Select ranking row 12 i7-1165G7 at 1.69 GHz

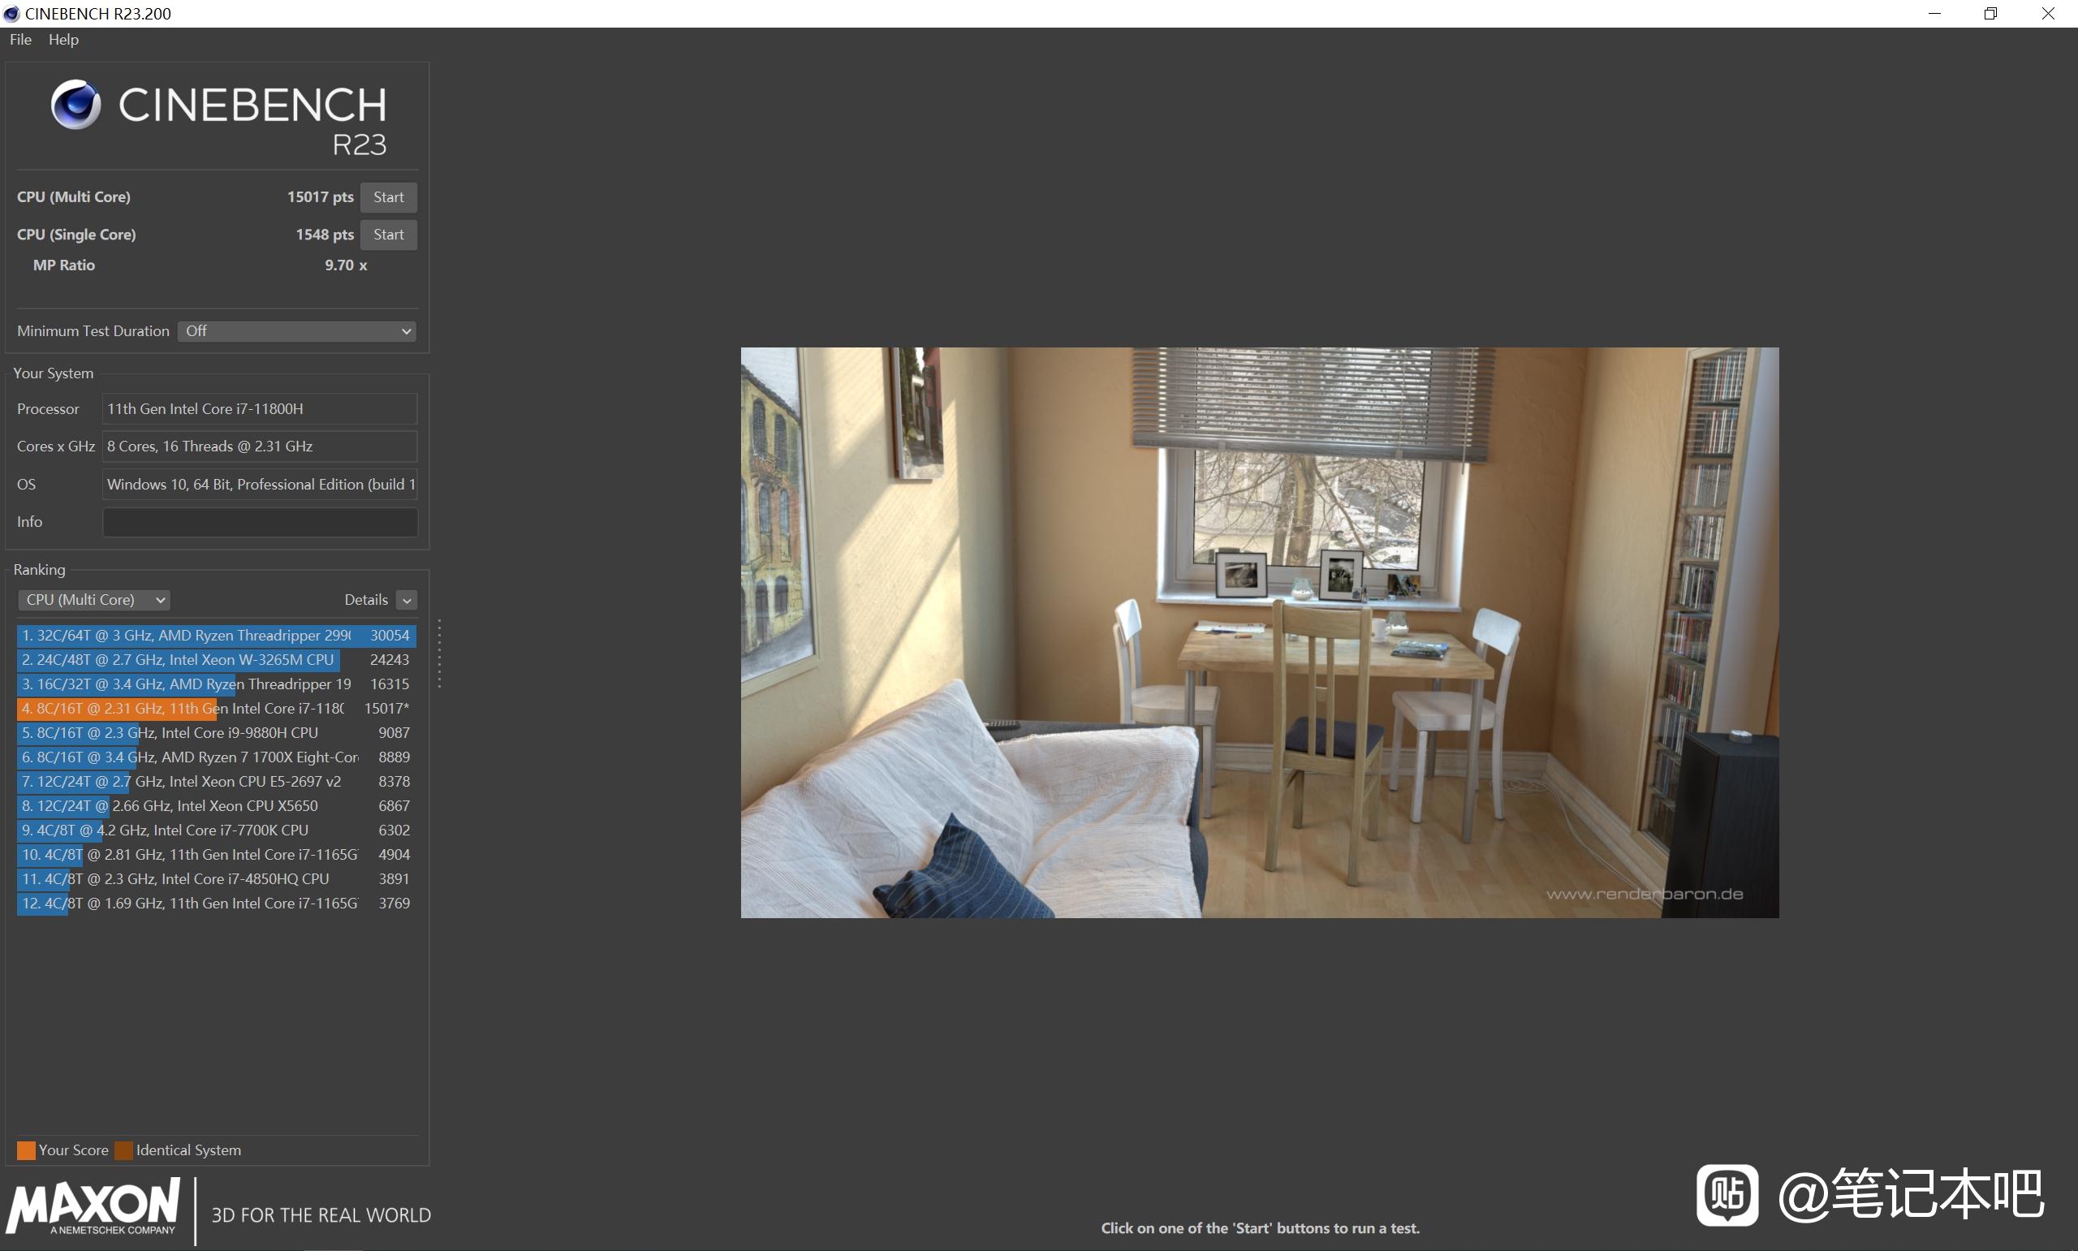(217, 904)
